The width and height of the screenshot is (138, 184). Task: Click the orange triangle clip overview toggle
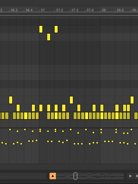[x=53, y=176]
